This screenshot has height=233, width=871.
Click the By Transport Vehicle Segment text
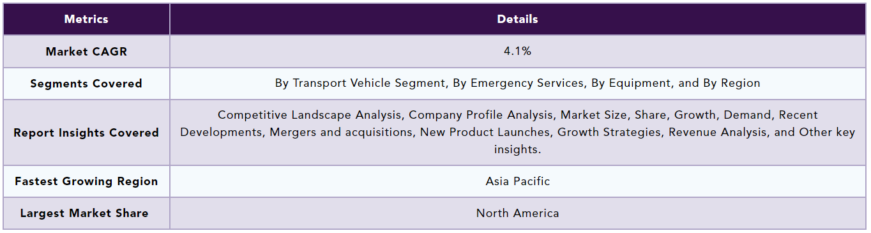(x=361, y=83)
